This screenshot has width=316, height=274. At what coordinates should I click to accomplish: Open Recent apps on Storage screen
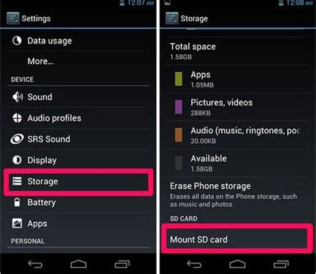point(281,264)
